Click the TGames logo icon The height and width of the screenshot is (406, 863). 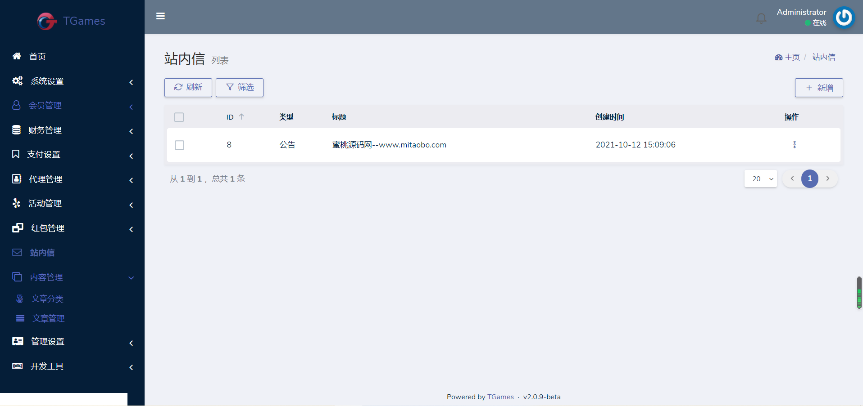(x=47, y=21)
